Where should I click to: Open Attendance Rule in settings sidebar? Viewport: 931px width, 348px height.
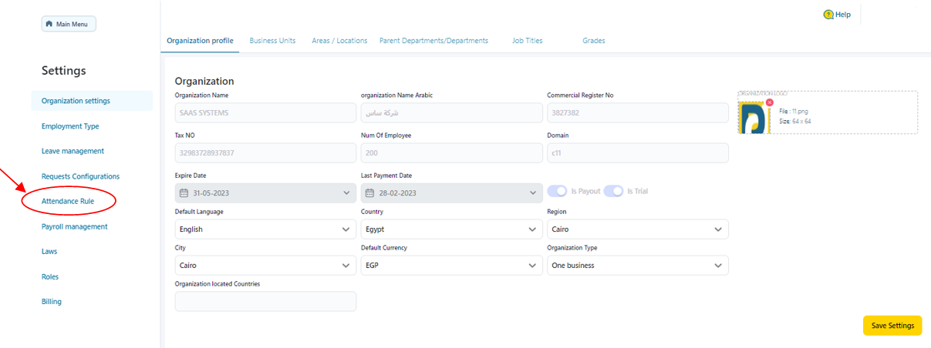[x=68, y=202]
